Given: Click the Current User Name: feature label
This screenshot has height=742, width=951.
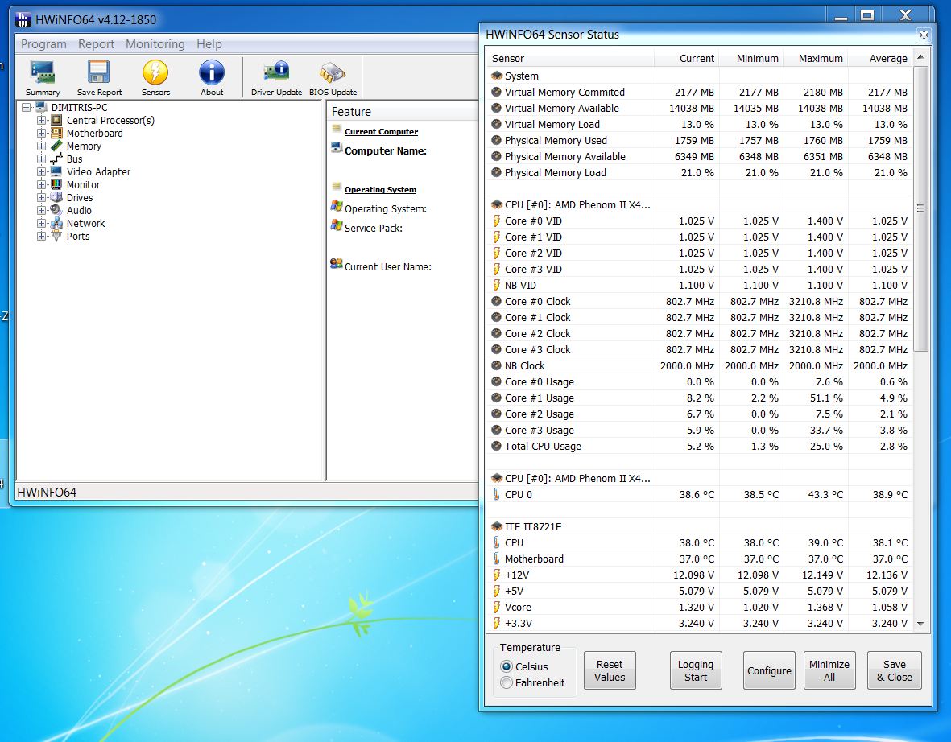Looking at the screenshot, I should (x=388, y=266).
